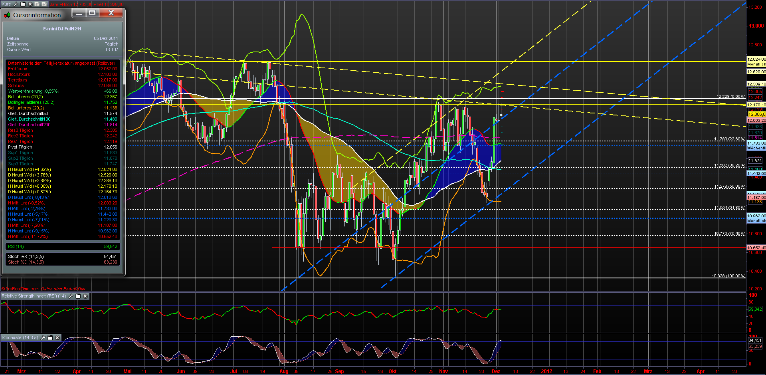Open the ProRealTime.com link
This screenshot has height=375, width=766.
pyautogui.click(x=21, y=289)
